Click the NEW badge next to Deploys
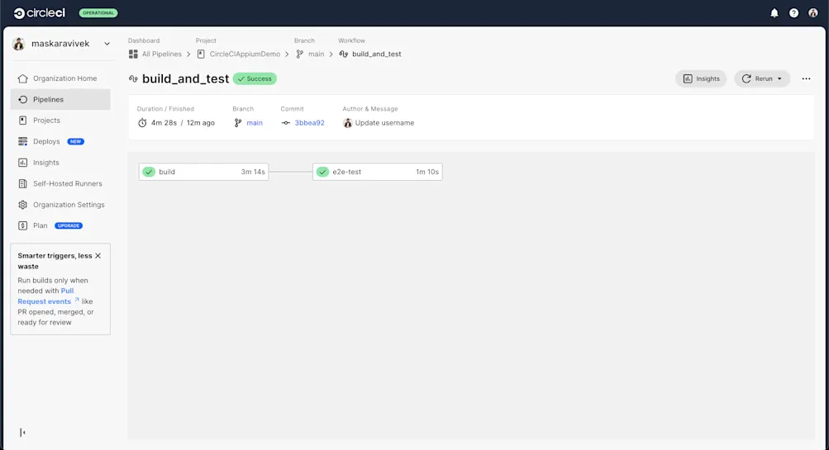This screenshot has width=829, height=450. pyautogui.click(x=75, y=141)
